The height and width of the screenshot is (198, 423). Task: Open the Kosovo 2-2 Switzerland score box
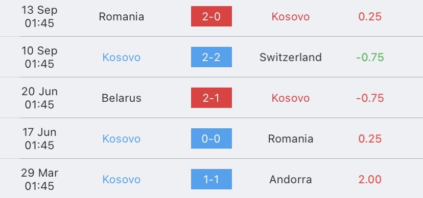click(x=211, y=57)
